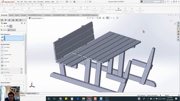The width and height of the screenshot is (180, 101).
Task: Click the distance value field
Action: (x=12, y=69)
